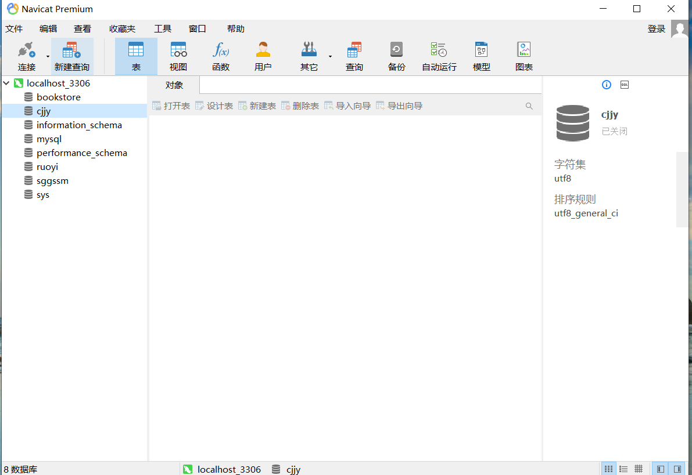Select the ruoyi database
The image size is (692, 475).
pyautogui.click(x=47, y=167)
